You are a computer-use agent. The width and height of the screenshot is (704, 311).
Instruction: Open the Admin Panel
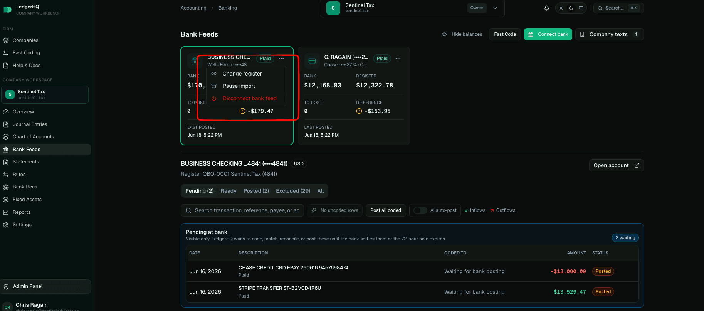45,286
